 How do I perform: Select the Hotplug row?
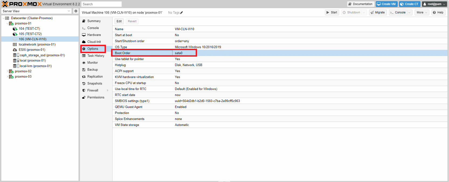click(x=280, y=65)
